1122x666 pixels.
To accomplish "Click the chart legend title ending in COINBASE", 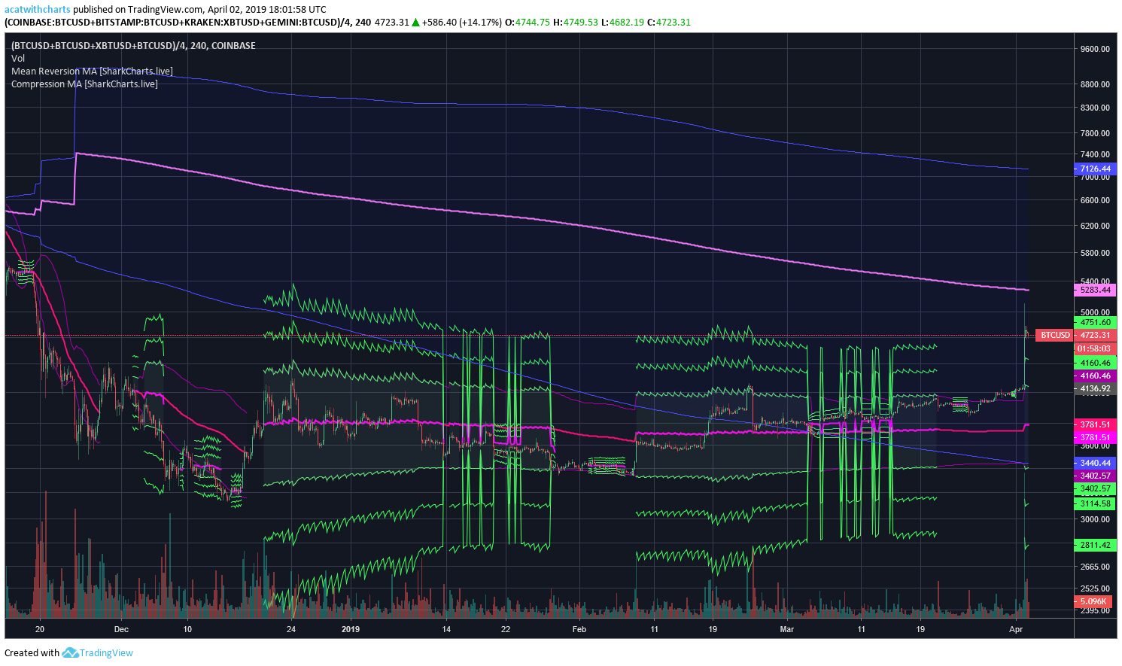I will tap(133, 45).
